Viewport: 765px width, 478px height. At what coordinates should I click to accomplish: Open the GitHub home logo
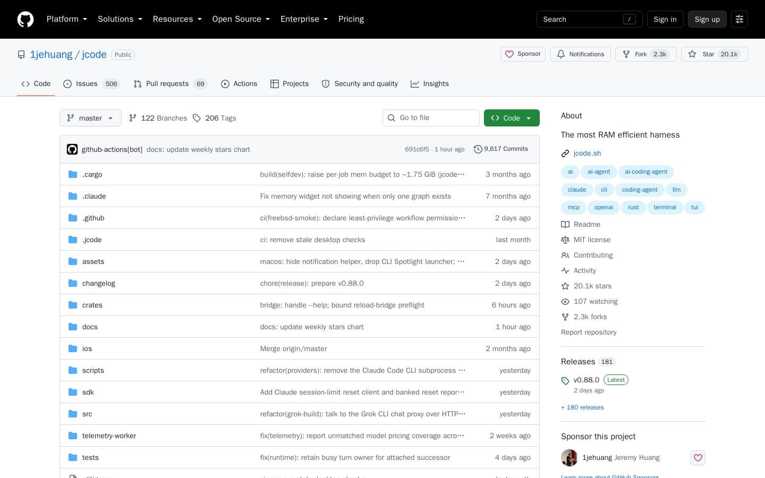[25, 19]
